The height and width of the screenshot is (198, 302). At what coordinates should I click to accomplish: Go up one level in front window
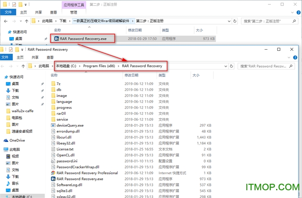(23, 66)
